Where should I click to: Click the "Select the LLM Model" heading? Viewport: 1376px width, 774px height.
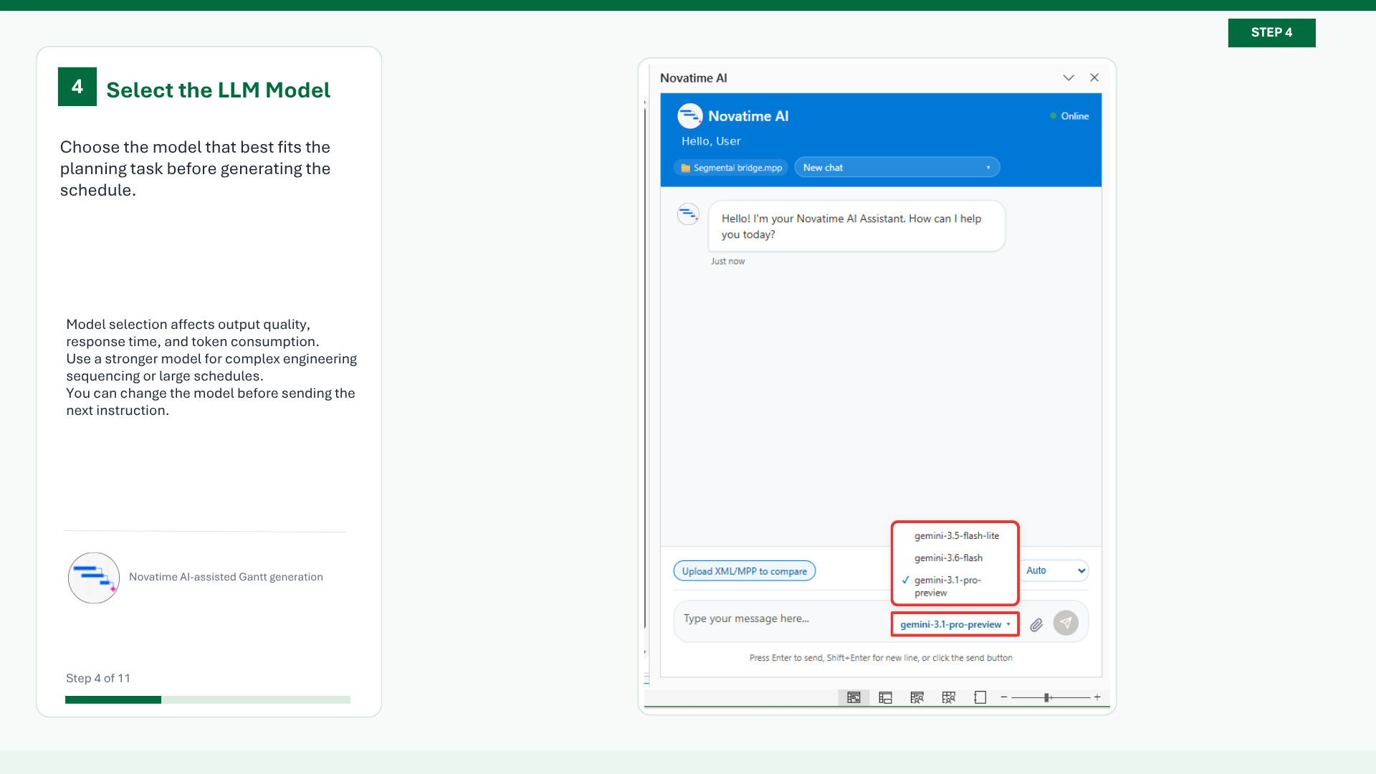(218, 90)
